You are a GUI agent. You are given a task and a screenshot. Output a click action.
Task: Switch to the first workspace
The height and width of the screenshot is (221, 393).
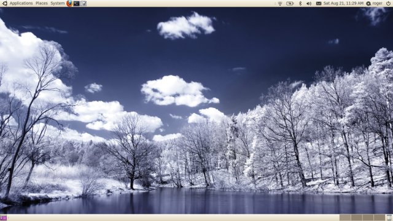[345, 217]
